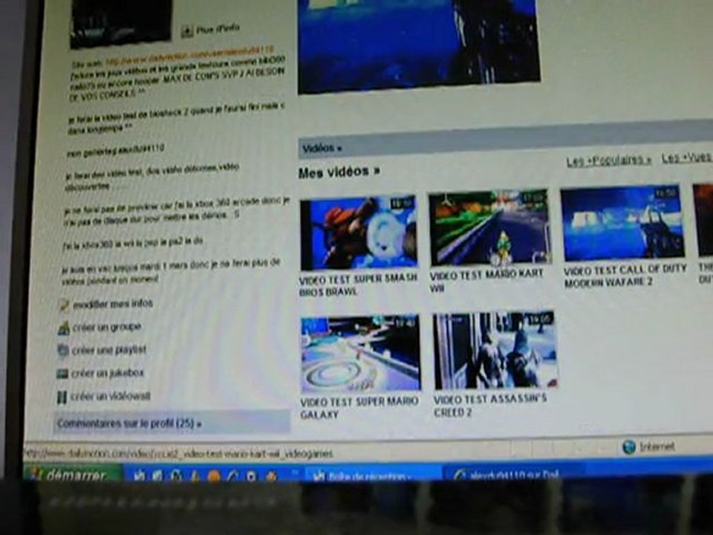
Task: Click the 'VIDEO TEST MARIO KART WII' title link
Action: click(x=486, y=281)
